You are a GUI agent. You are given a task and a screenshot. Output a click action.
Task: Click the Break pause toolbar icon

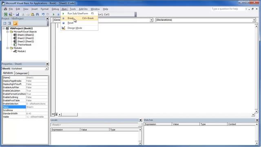[58, 15]
